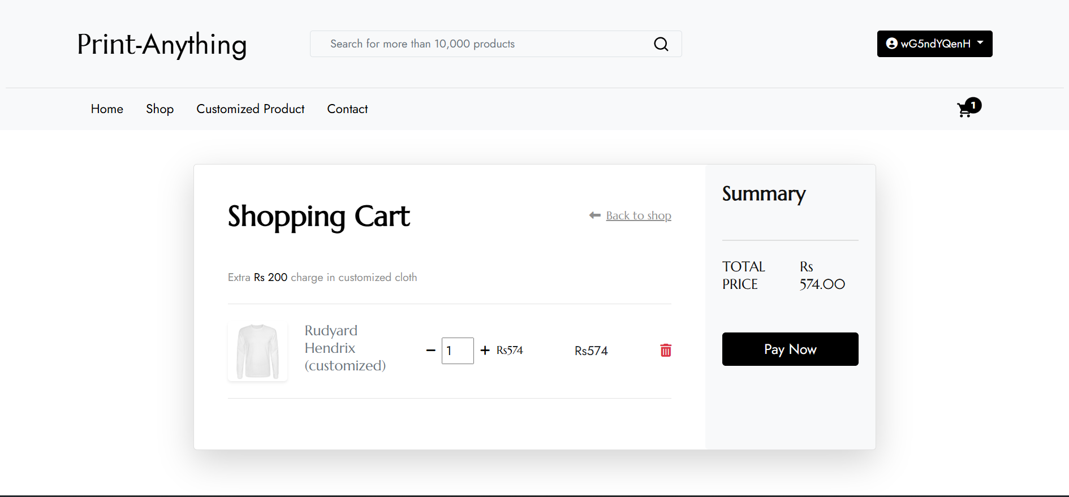
Task: Click the caret arrow on account button
Action: click(980, 43)
